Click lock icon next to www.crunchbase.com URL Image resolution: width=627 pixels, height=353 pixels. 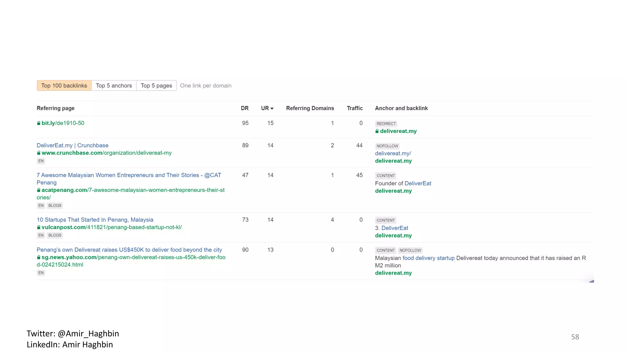click(39, 153)
